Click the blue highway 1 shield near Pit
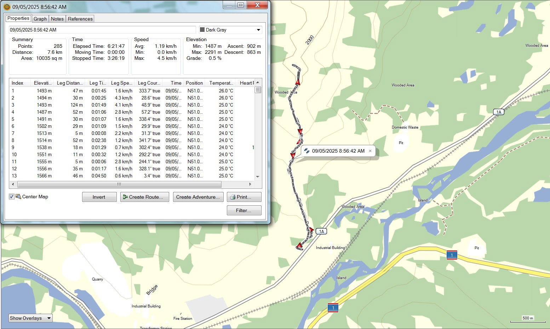Image resolution: width=550 pixels, height=329 pixels. pos(452,255)
